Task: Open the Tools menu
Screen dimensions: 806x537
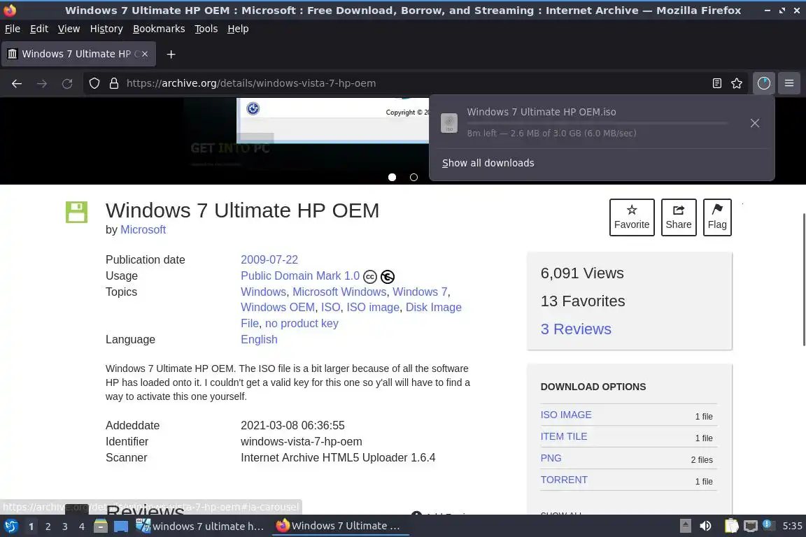Action: click(x=206, y=29)
